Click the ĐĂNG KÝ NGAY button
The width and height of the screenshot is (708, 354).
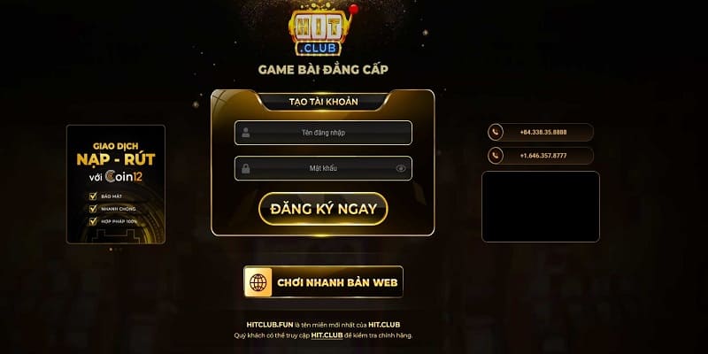(323, 209)
